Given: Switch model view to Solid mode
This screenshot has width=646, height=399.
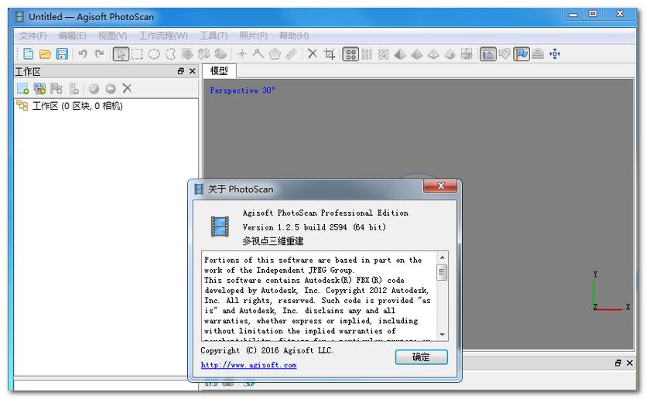Looking at the screenshot, I should point(417,54).
